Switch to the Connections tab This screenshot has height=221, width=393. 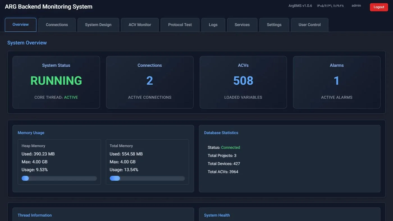coord(57,25)
